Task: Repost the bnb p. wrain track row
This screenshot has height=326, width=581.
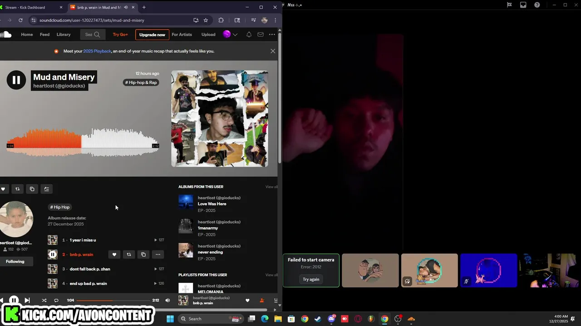Action: (x=129, y=254)
